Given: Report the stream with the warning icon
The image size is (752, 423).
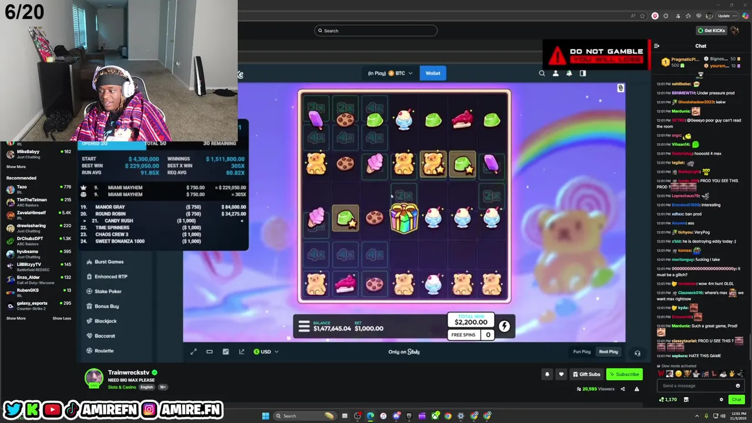Looking at the screenshot, I should pos(636,389).
